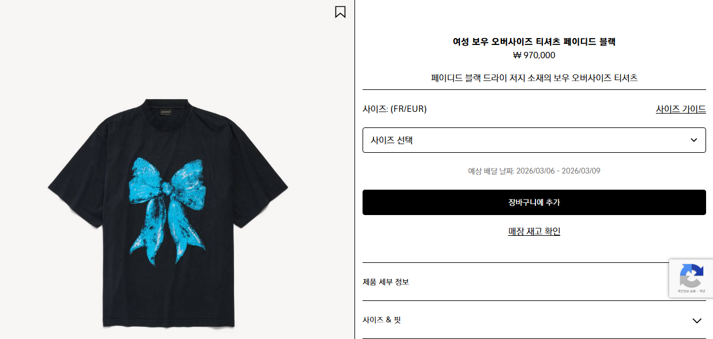Click the 예상 배달 날짜 delivery estimate
Viewport: 713px width, 339px height.
click(534, 171)
